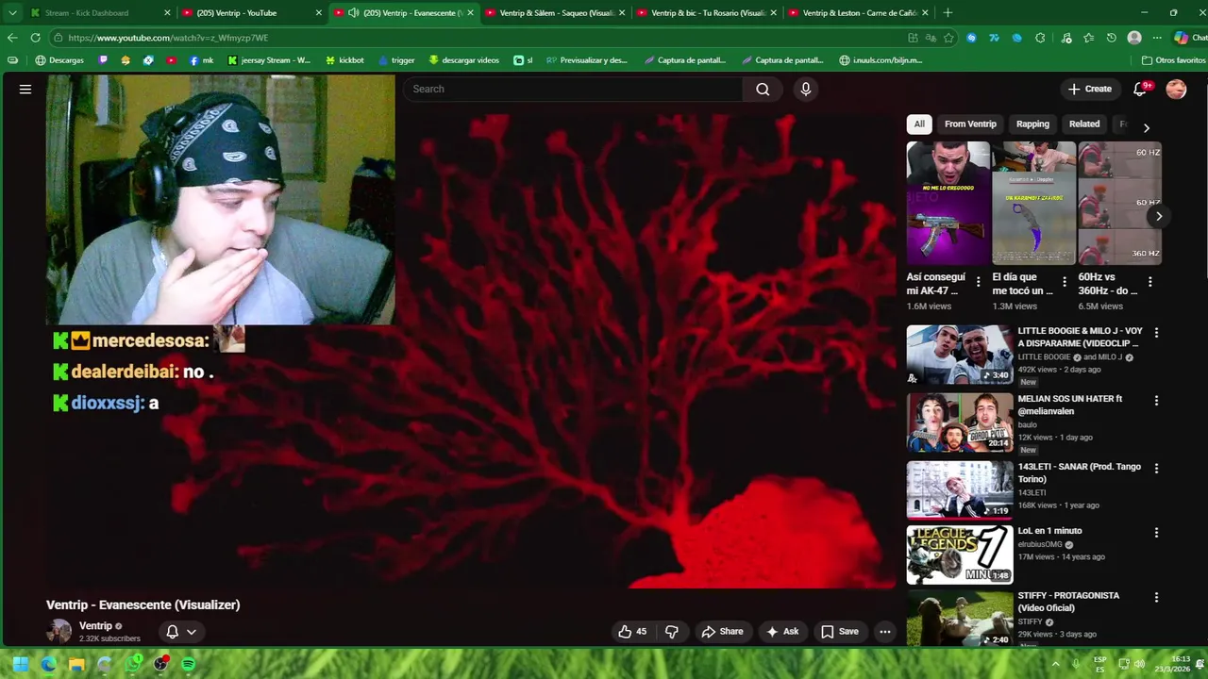Open LITTLE BOOGIE & MILO J video thumbnail

960,355
